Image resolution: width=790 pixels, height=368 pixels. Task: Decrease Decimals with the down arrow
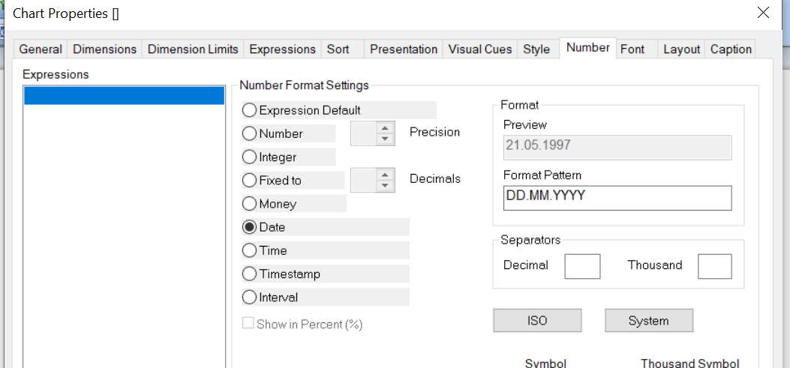[385, 185]
